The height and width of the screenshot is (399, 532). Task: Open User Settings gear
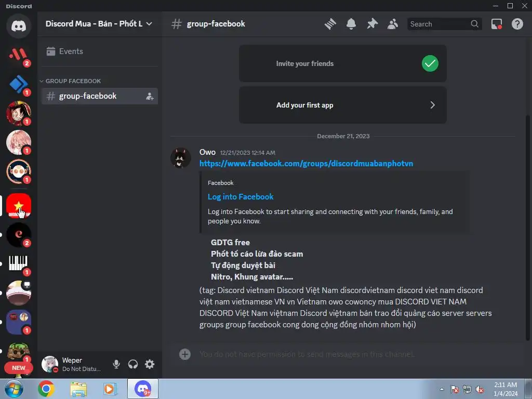tap(150, 364)
